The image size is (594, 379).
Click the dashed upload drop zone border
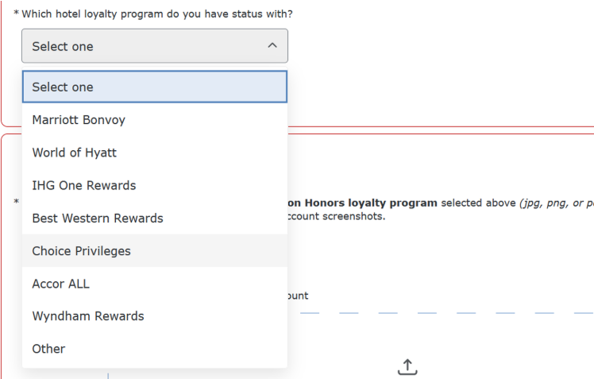(447, 313)
